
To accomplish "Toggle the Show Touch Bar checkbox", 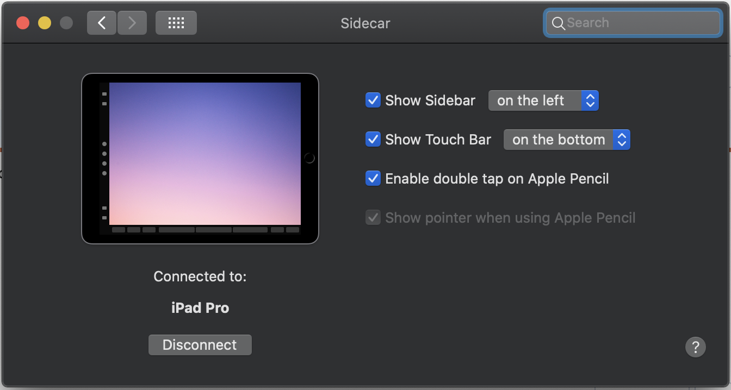I will tap(373, 140).
